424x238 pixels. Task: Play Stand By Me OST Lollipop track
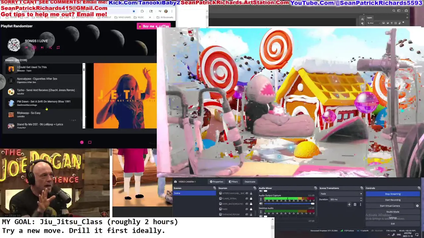pos(43,125)
